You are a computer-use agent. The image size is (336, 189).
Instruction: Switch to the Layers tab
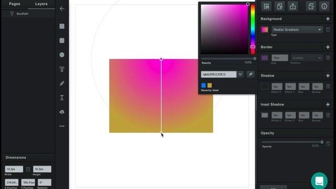[41, 4]
